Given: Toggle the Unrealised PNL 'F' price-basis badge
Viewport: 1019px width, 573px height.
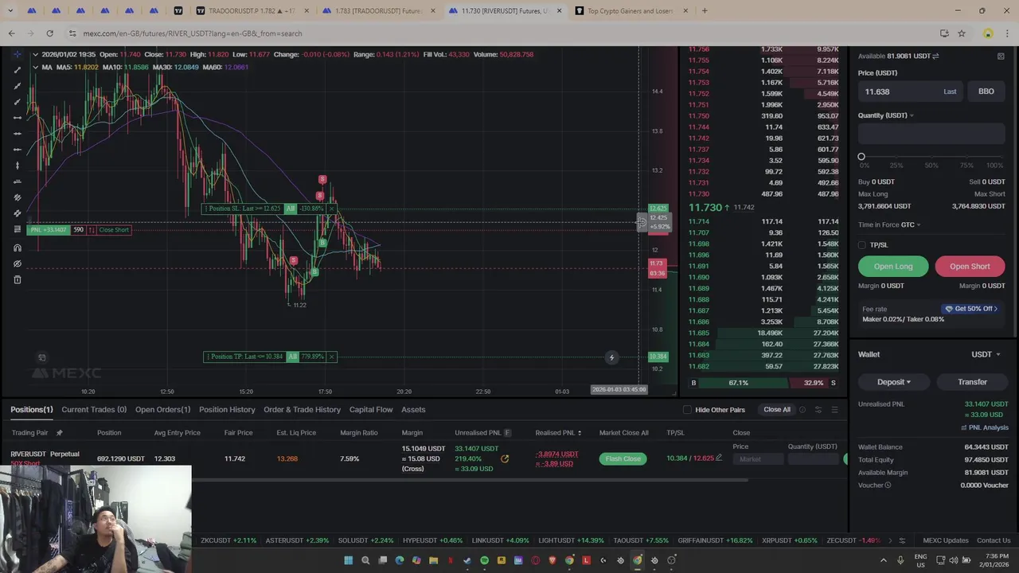Looking at the screenshot, I should [x=507, y=433].
